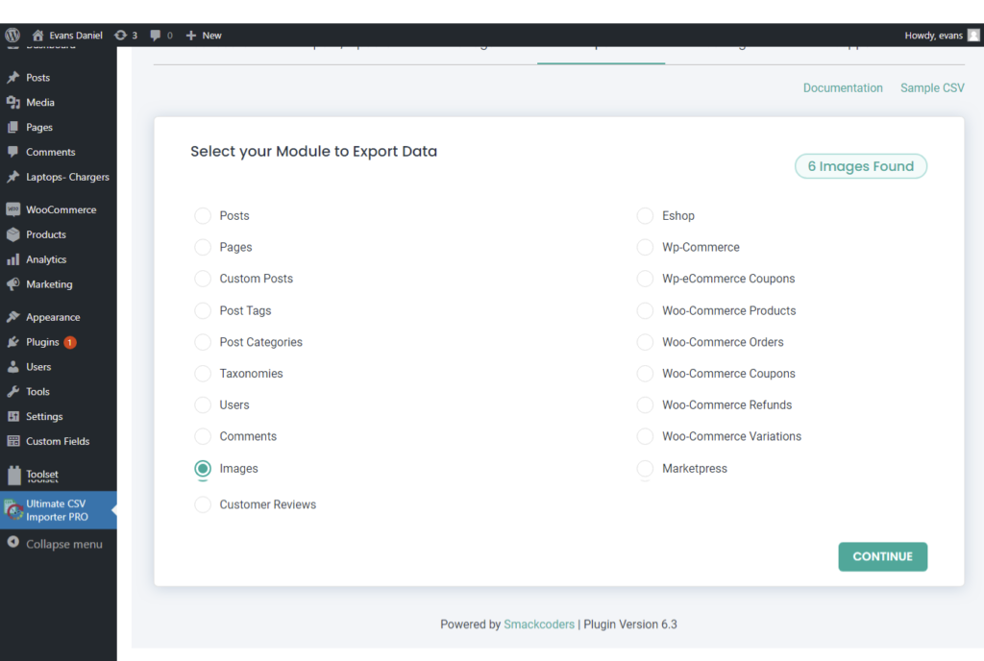
Task: Select the Users export radio button
Action: click(x=203, y=404)
